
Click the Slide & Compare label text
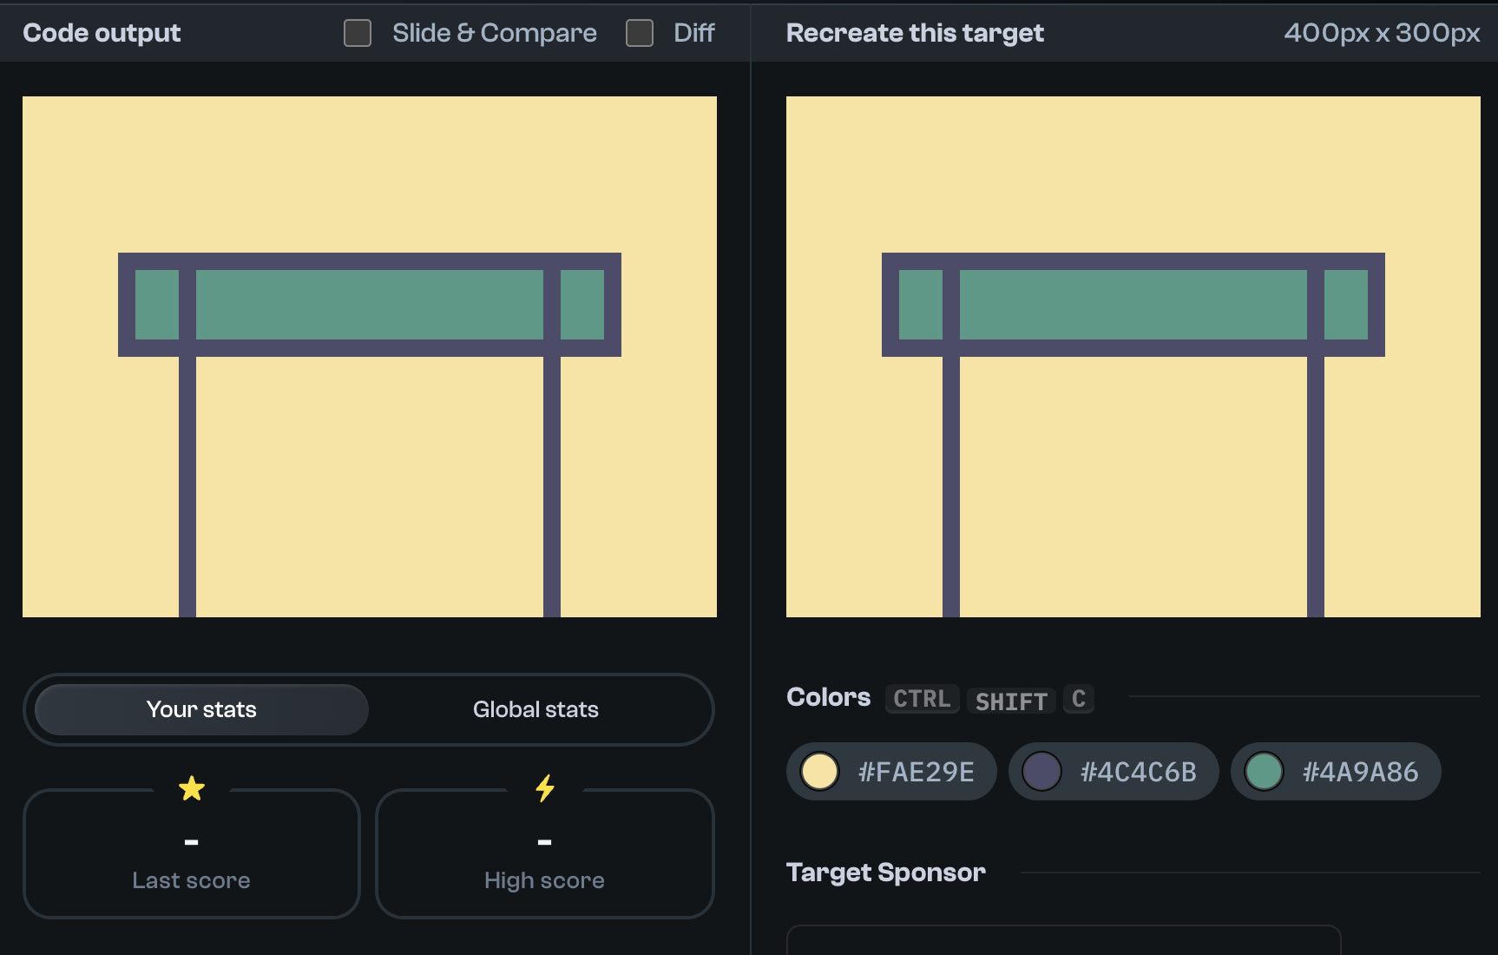pos(495,33)
